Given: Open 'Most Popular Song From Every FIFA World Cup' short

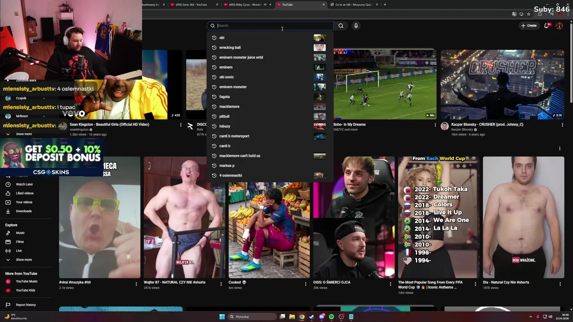Looking at the screenshot, I should pyautogui.click(x=438, y=217).
